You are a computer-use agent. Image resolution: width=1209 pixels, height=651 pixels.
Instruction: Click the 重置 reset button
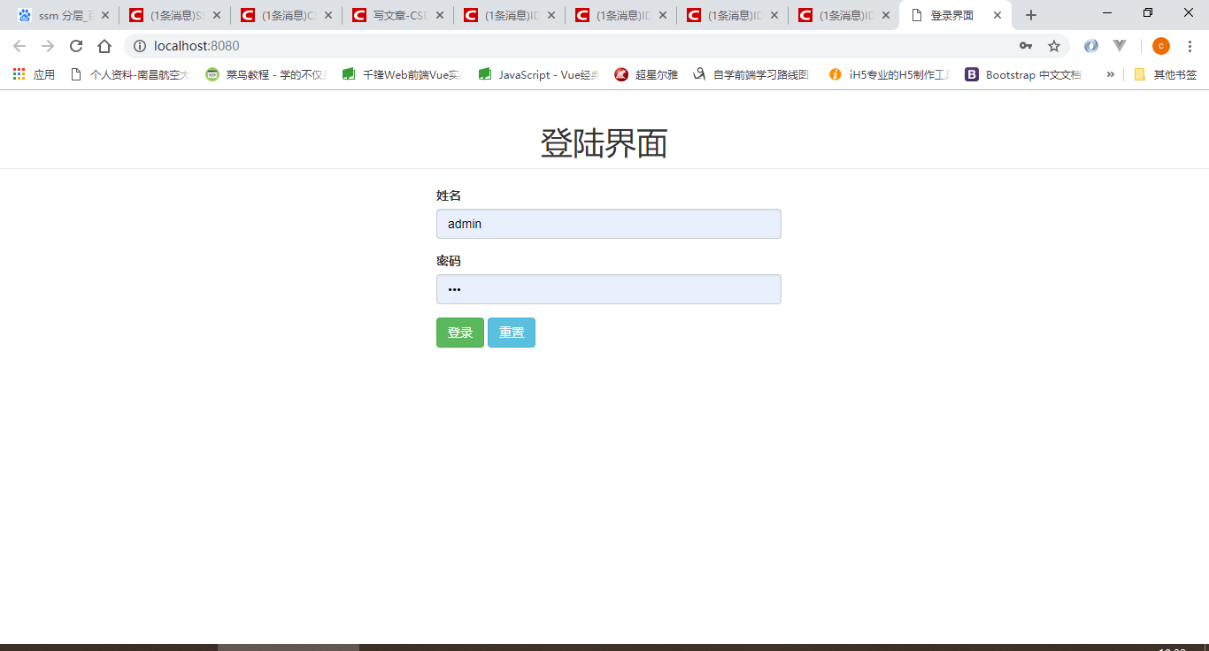(512, 333)
